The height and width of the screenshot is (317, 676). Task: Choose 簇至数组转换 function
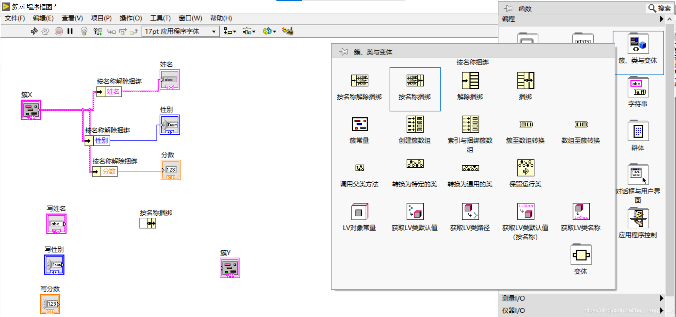(526, 124)
